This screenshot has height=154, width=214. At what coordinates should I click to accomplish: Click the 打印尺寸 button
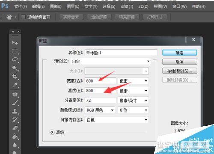pyautogui.click(x=155, y=17)
